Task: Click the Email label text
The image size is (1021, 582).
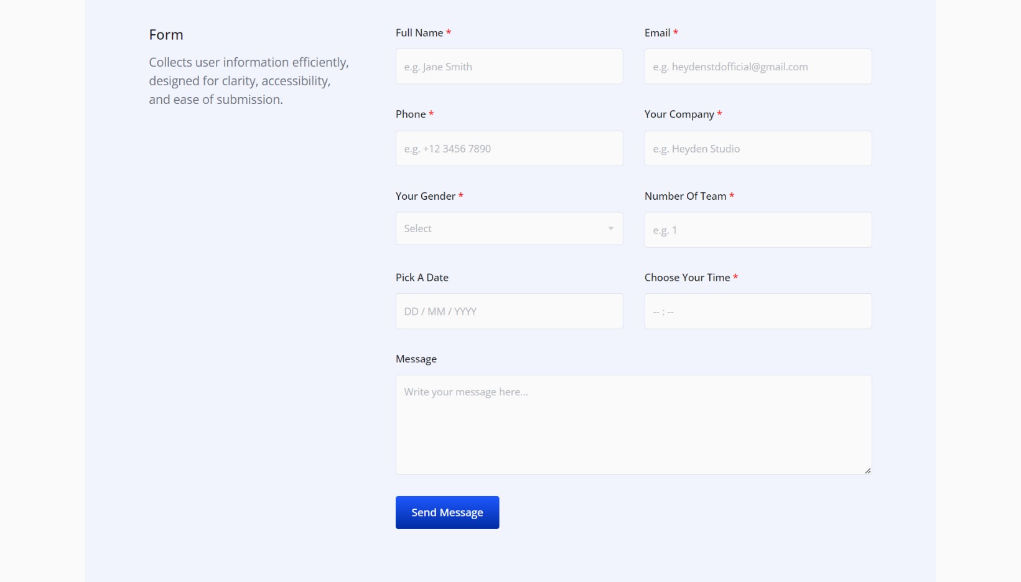Action: [657, 33]
